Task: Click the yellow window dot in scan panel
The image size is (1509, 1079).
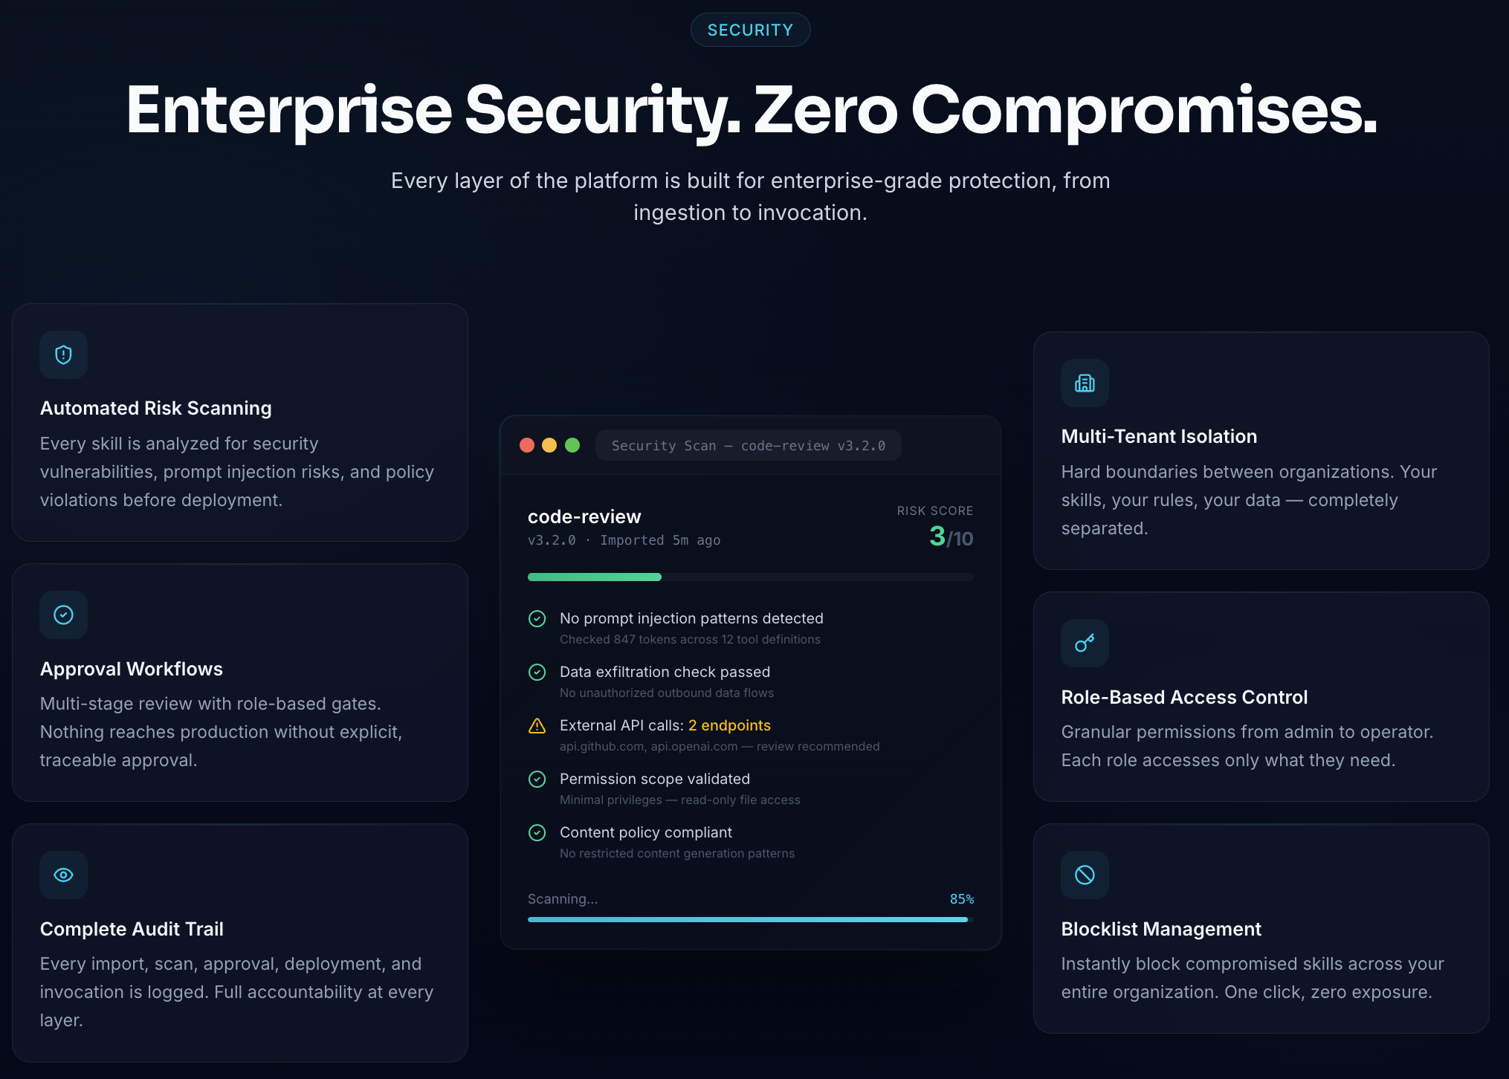Action: (x=549, y=445)
